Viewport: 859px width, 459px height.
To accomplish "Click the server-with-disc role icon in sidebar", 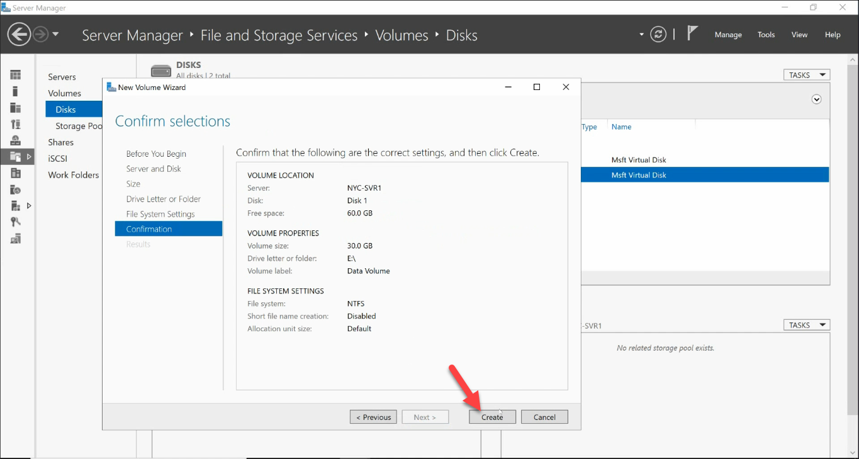I will click(16, 190).
